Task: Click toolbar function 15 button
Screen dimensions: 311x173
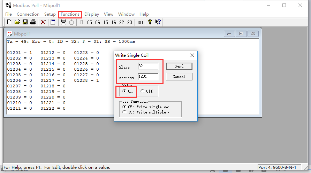Action: 106,22
